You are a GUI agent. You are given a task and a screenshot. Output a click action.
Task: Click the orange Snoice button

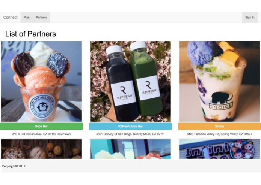tap(219, 126)
